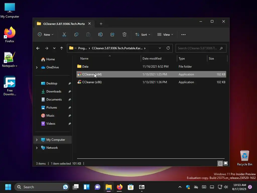Click the taskbar Search box
This screenshot has width=257, height=193.
[42, 187]
